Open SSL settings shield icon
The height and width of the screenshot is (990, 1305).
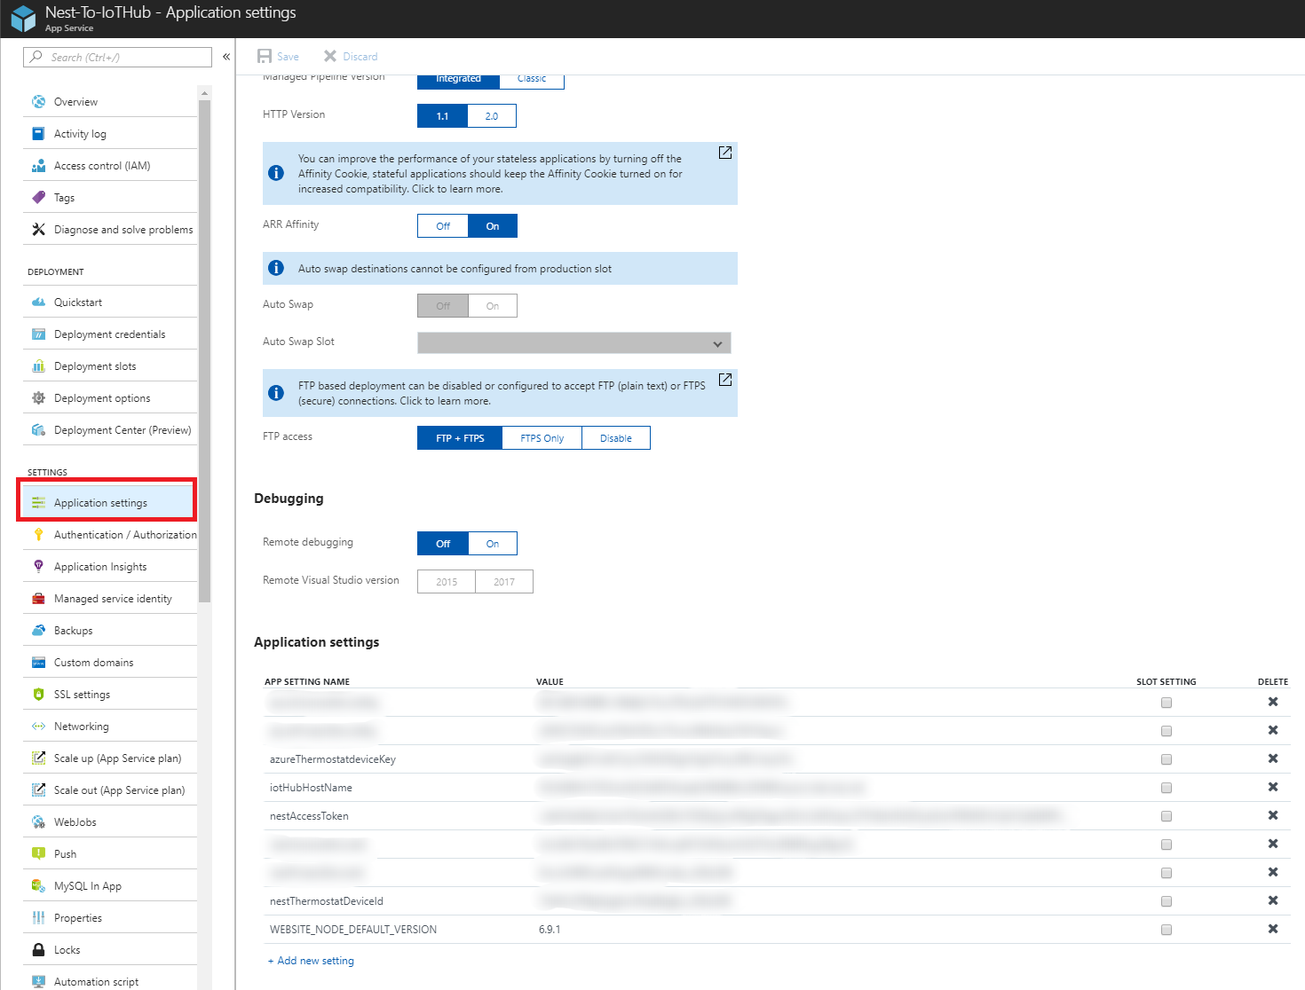click(x=38, y=695)
